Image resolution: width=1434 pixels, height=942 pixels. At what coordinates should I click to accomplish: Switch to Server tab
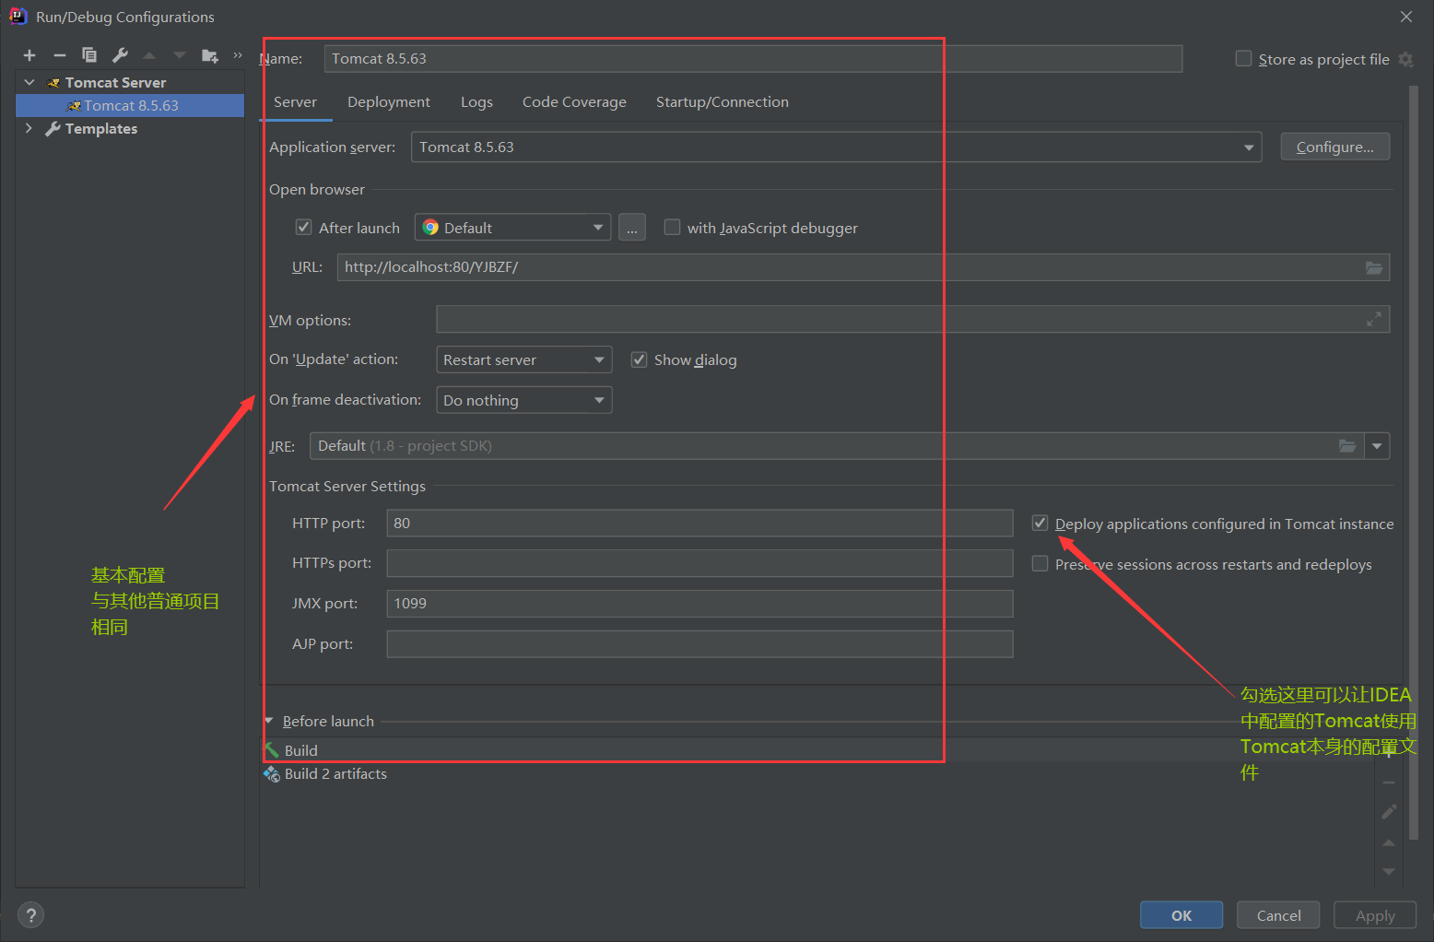(x=295, y=102)
